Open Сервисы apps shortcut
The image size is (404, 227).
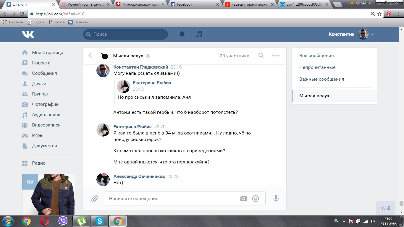click(13, 22)
